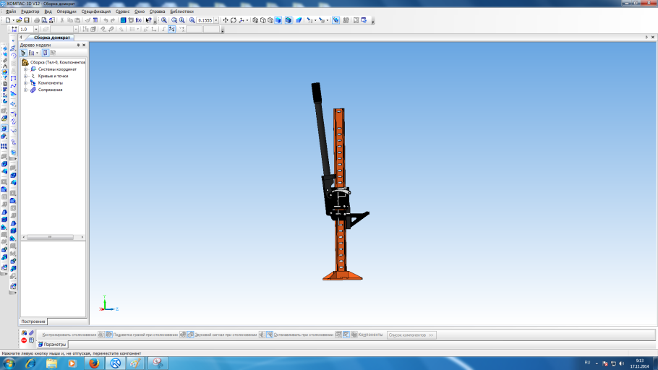Click the Rebuild model icon
Viewport: 658px width, 370px height.
click(x=123, y=20)
